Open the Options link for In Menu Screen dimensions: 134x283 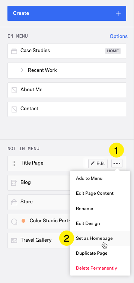(x=118, y=36)
